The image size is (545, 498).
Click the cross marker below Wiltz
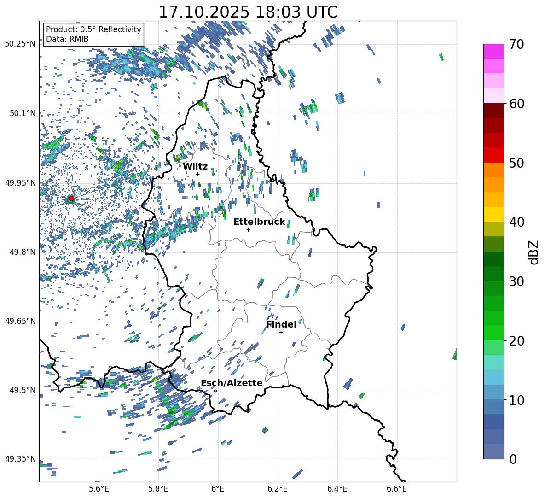click(x=197, y=174)
